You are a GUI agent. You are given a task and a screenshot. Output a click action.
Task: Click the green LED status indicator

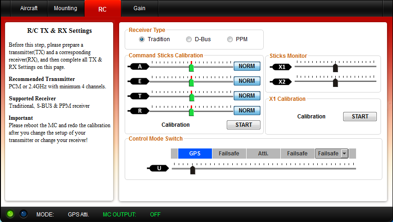(x=10, y=214)
